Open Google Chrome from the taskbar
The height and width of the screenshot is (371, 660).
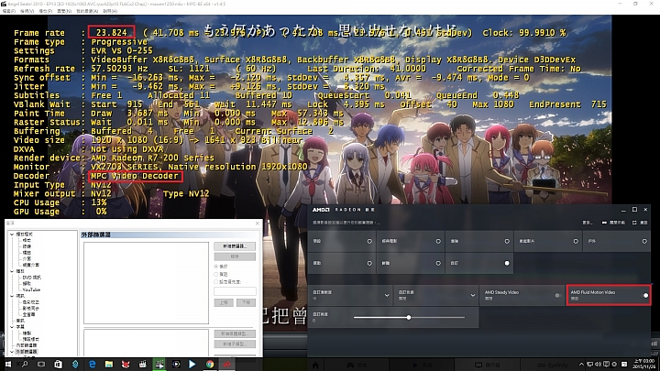pyautogui.click(x=210, y=365)
